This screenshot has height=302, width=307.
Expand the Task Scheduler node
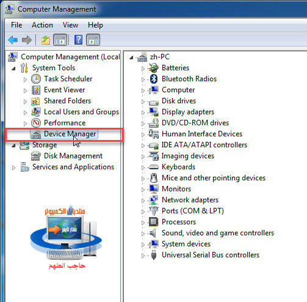[x=25, y=79]
